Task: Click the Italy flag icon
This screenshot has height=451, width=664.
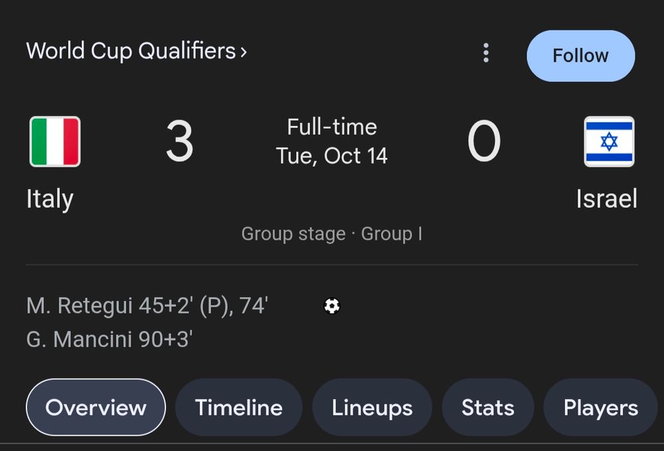Action: (55, 141)
